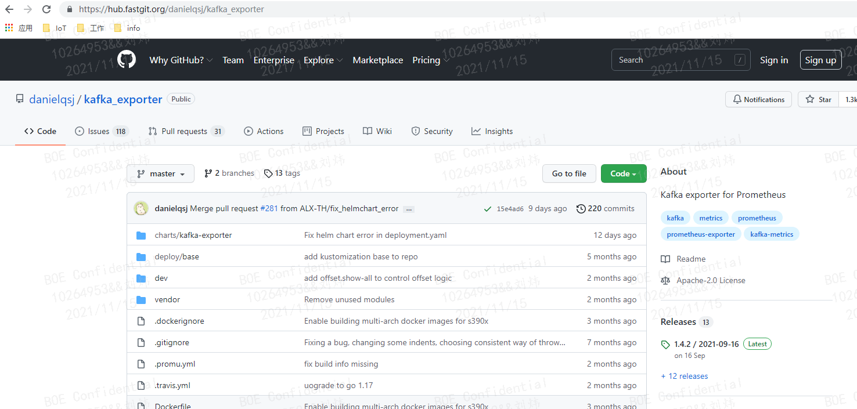
Task: Open the + 12 releases link
Action: point(685,376)
